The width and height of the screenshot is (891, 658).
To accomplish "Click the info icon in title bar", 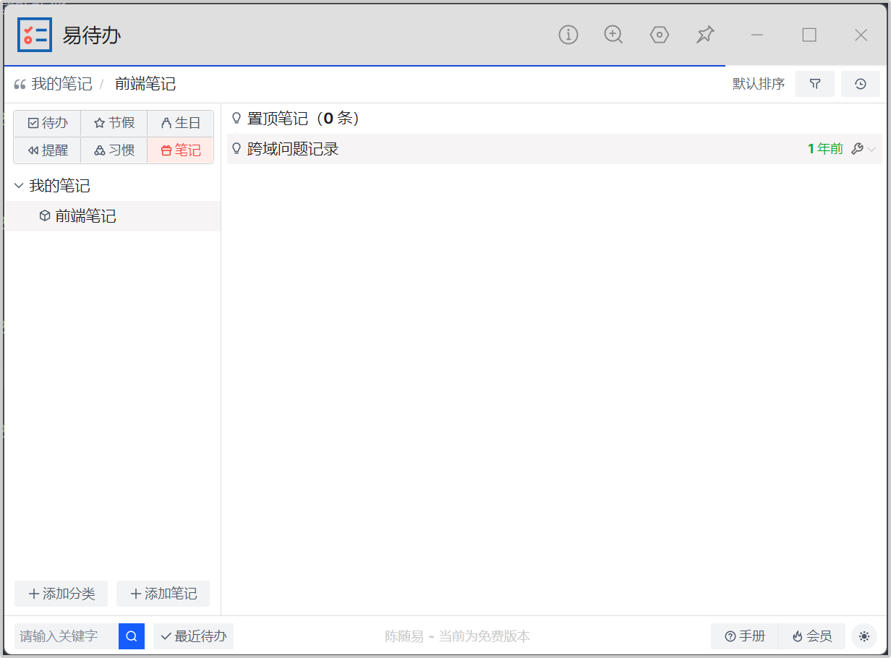I will 568,35.
